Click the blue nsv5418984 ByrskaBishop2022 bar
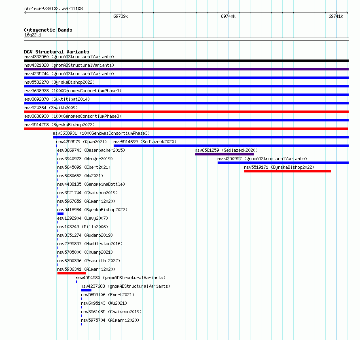 click(x=60, y=214)
